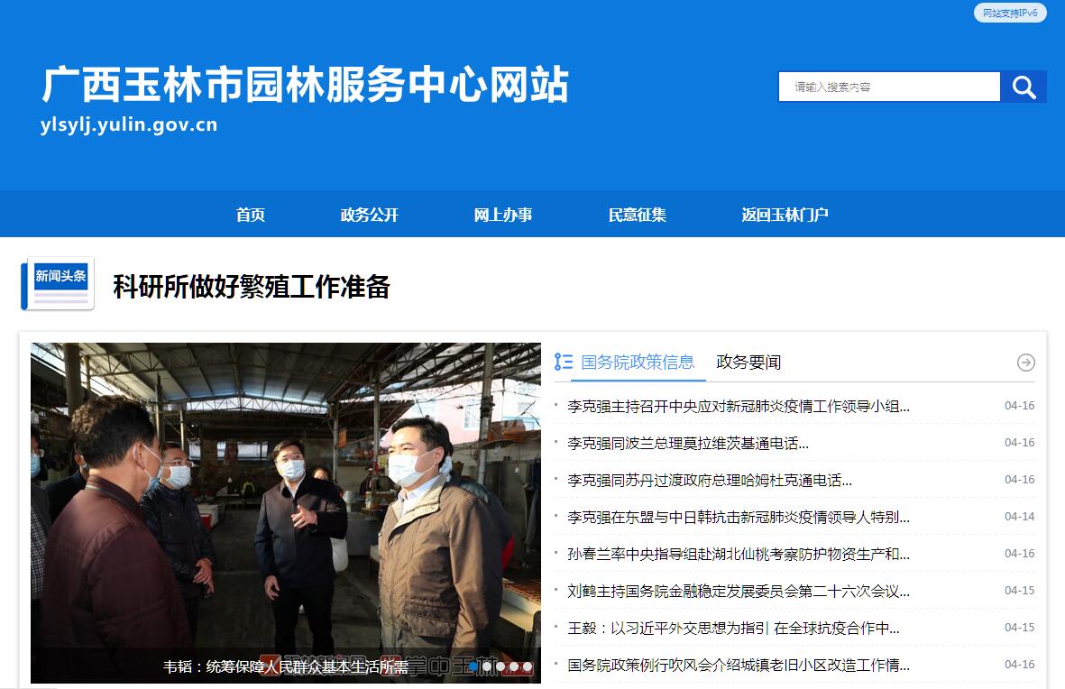Click the 网站支持IPv6 badge
This screenshot has height=689, width=1065.
pos(1010,13)
